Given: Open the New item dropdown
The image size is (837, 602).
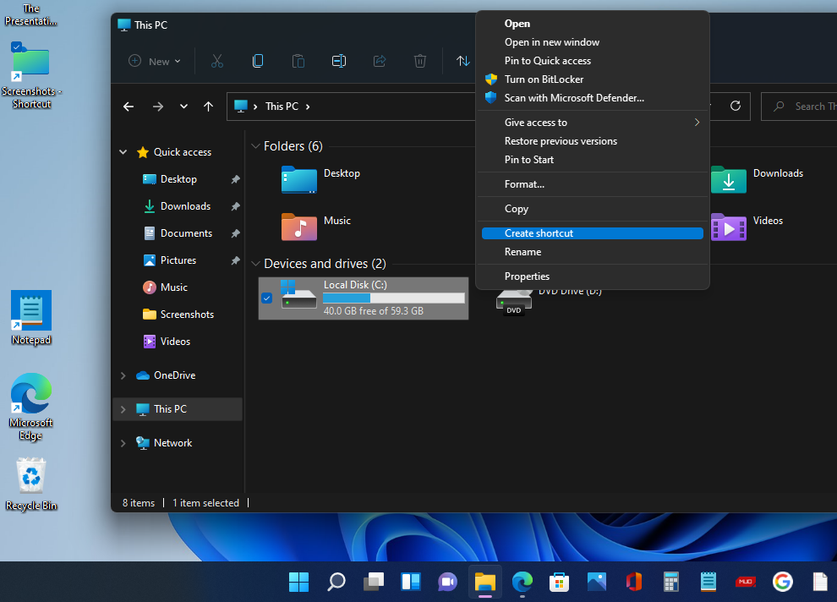Looking at the screenshot, I should point(154,61).
